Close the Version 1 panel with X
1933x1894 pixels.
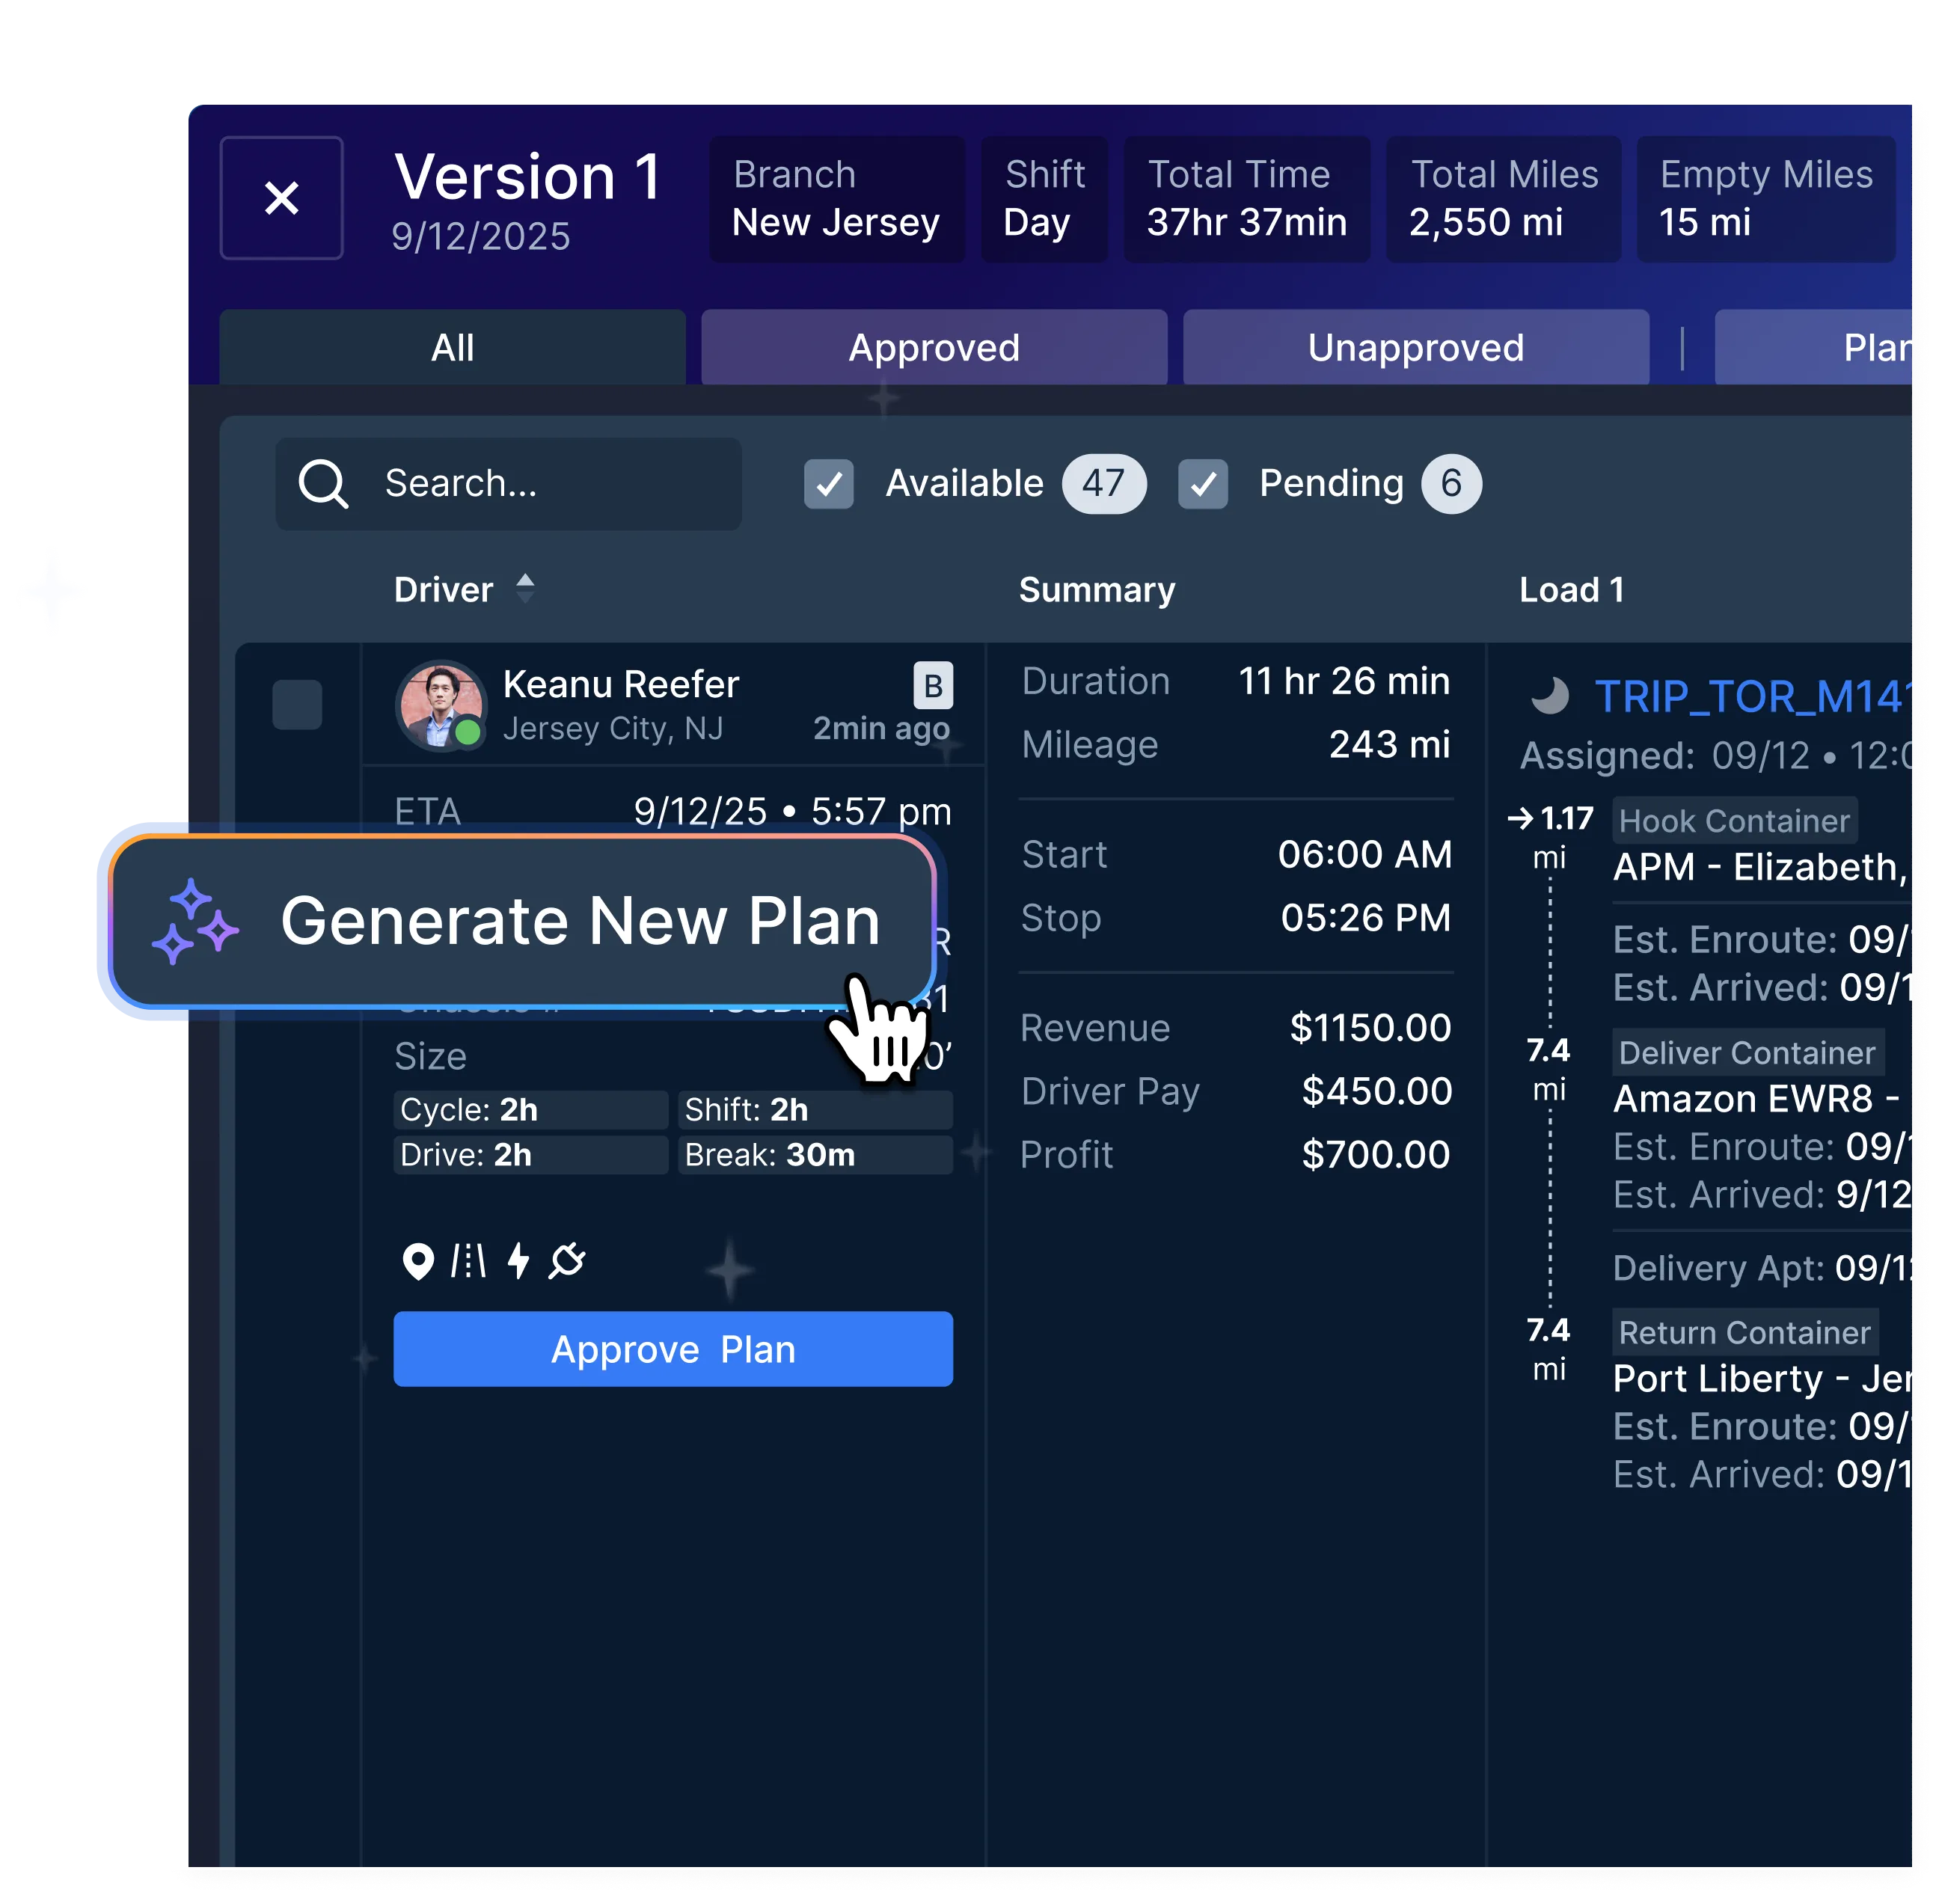point(281,198)
